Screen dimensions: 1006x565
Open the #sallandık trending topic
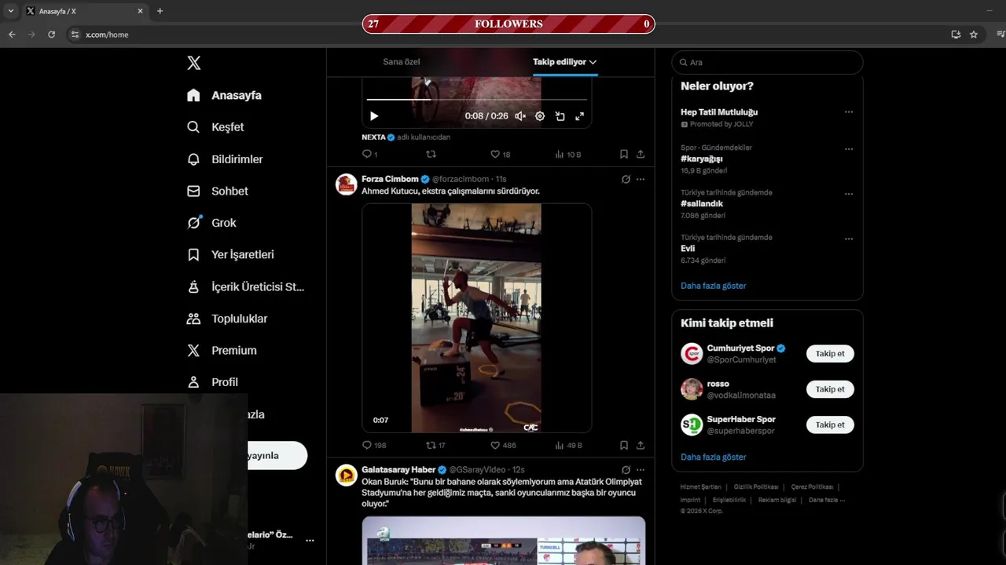coord(702,203)
